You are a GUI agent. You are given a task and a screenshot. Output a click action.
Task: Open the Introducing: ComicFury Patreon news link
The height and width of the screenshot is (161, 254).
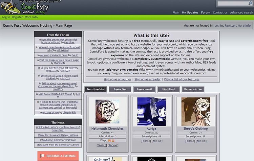click(x=58, y=139)
